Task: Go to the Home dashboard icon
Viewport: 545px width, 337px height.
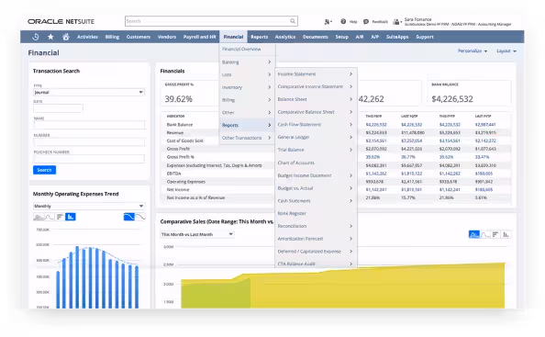Action: point(66,37)
